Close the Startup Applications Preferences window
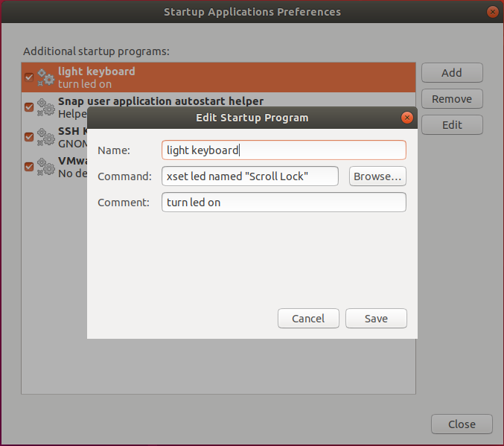 (492, 12)
